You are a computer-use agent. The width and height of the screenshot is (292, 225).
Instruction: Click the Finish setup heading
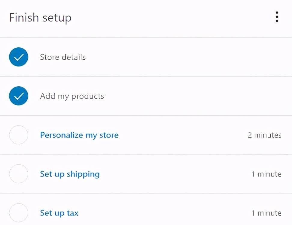40,18
